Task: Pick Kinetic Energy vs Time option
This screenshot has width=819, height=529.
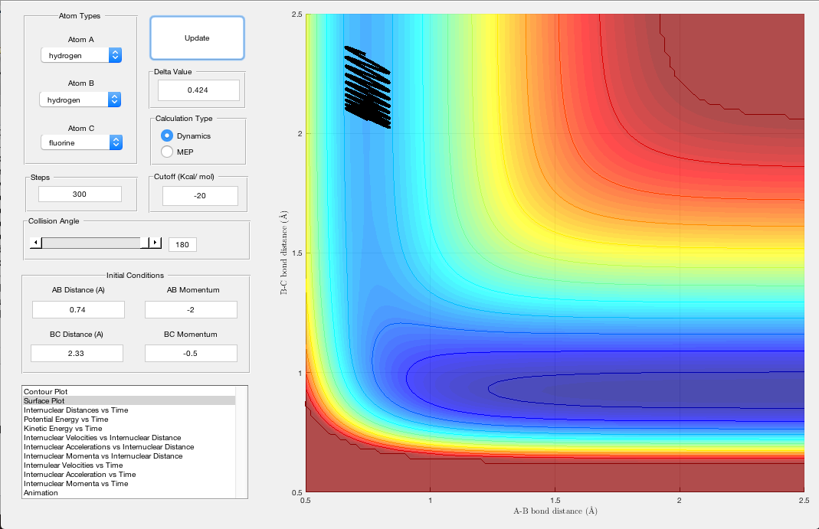Action: coord(63,428)
